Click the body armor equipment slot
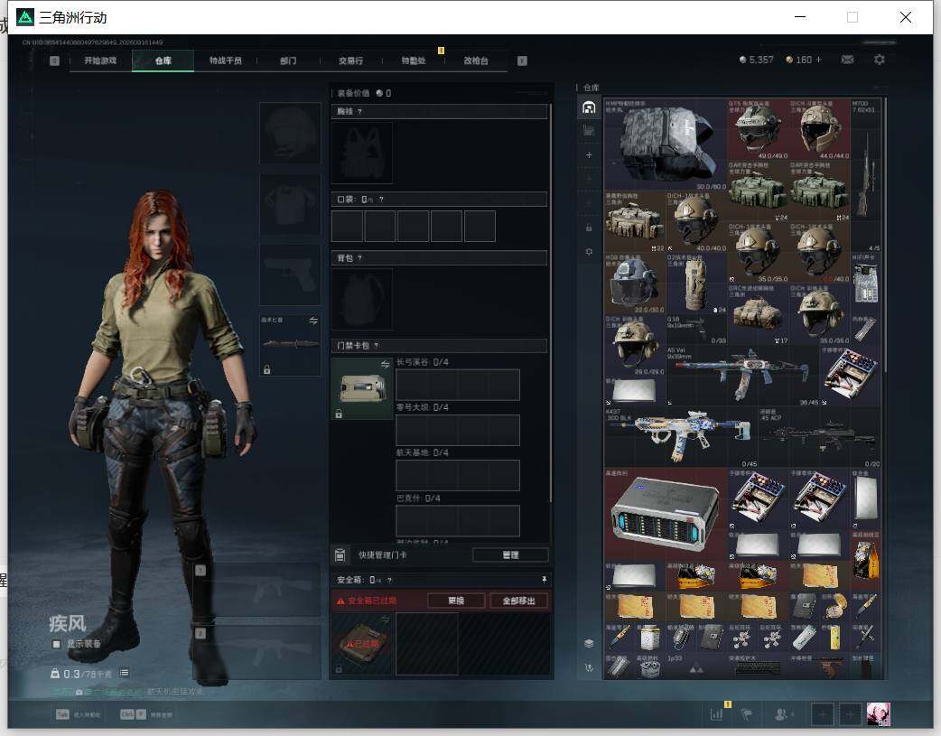Screen dimensions: 941x736 click(290, 205)
